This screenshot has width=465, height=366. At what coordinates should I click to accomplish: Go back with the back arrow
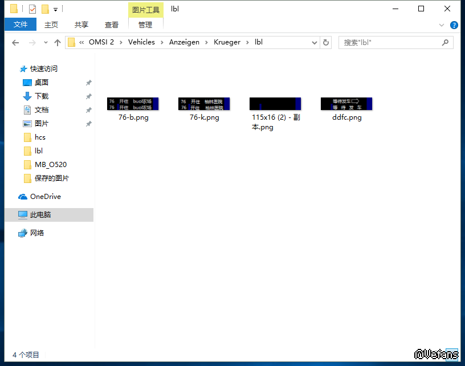(x=15, y=43)
